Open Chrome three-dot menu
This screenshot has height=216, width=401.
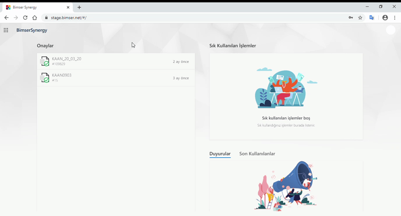pyautogui.click(x=395, y=18)
